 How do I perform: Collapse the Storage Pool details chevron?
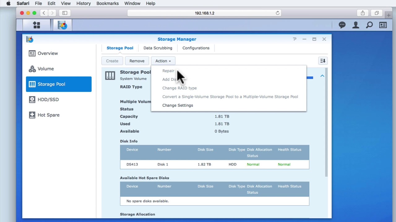point(322,76)
